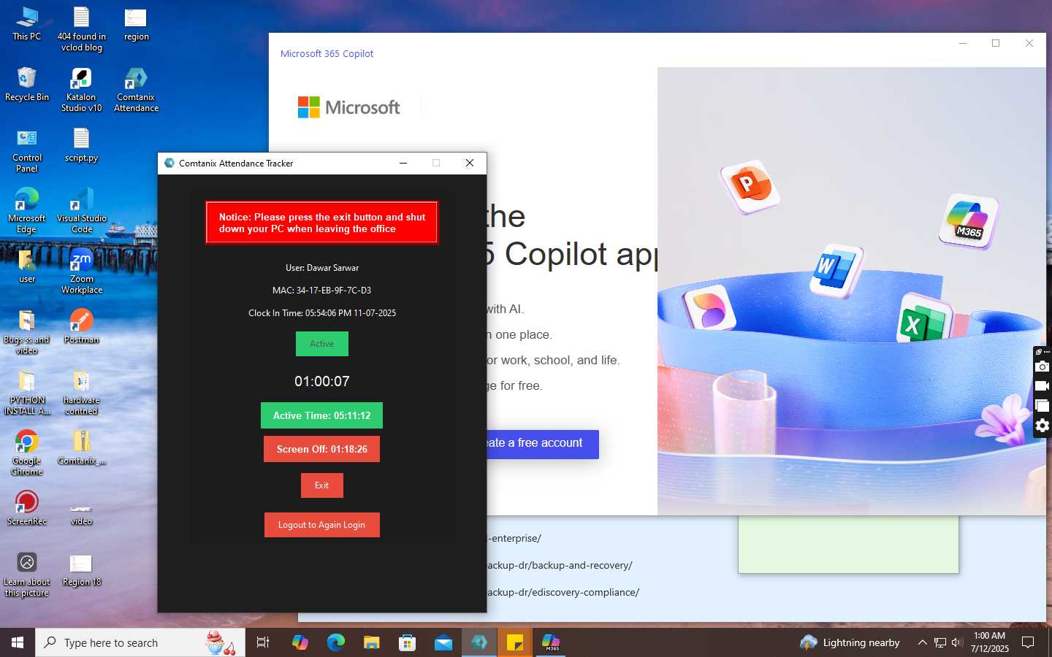
Task: Click the Word icon in Copilot artwork
Action: pyautogui.click(x=836, y=271)
